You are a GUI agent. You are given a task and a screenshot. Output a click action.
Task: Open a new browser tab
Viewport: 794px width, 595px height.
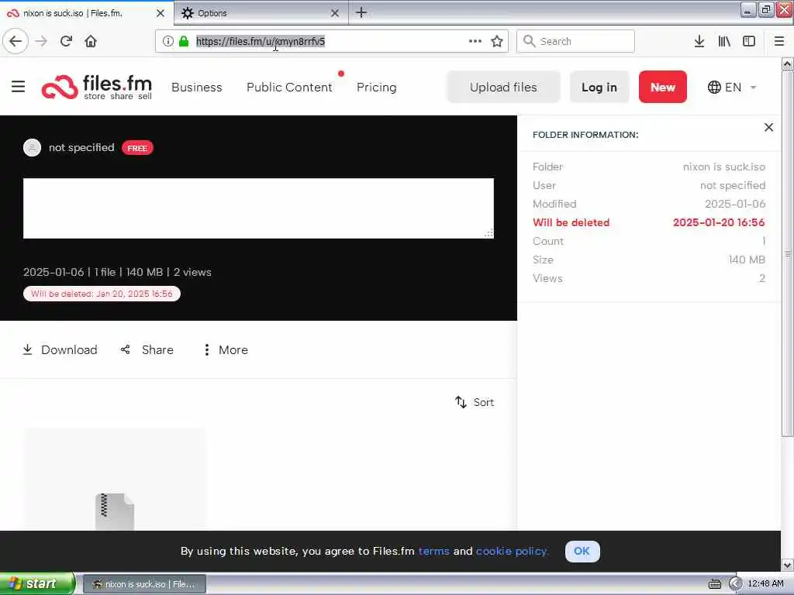(x=361, y=12)
